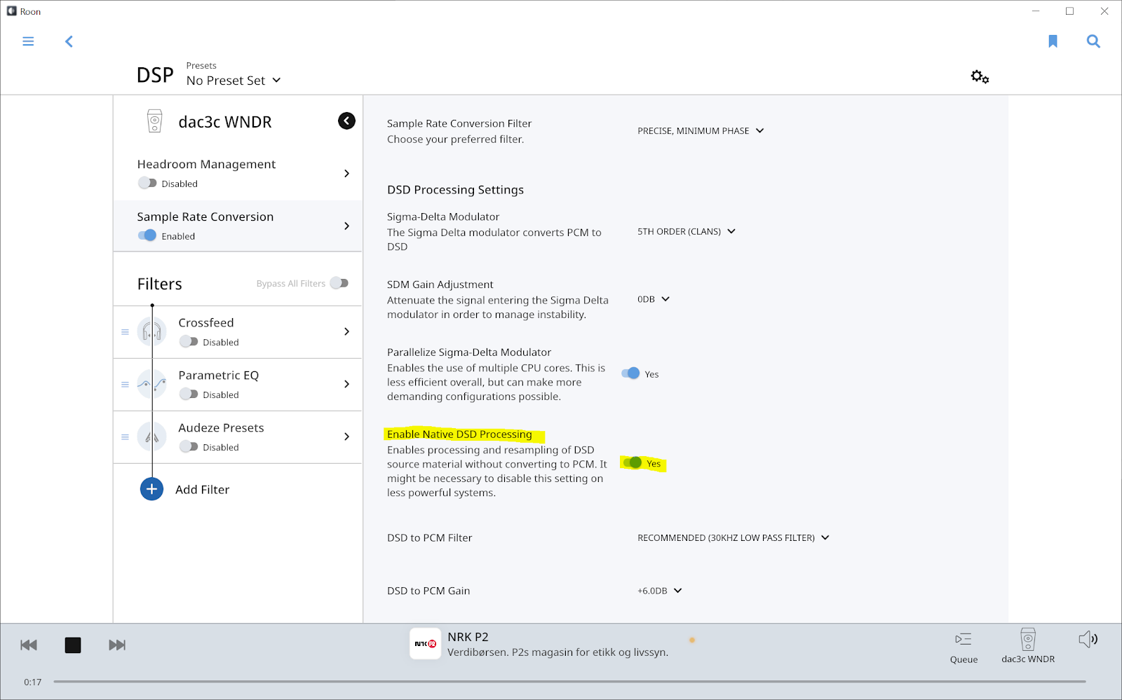Click the 0:17 elapsed time
This screenshot has height=700, width=1122.
[x=33, y=682]
